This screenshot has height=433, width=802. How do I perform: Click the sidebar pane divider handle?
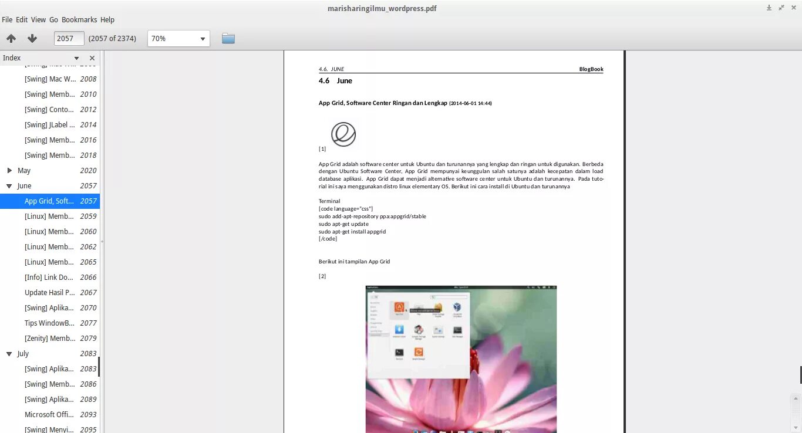click(102, 241)
